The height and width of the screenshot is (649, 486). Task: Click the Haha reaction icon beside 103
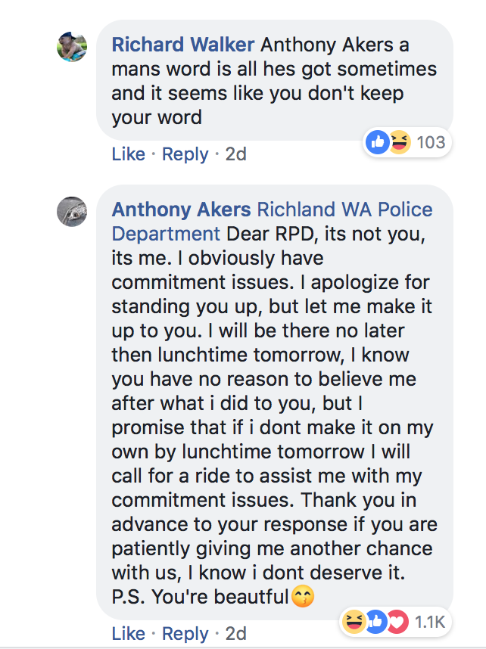400,142
